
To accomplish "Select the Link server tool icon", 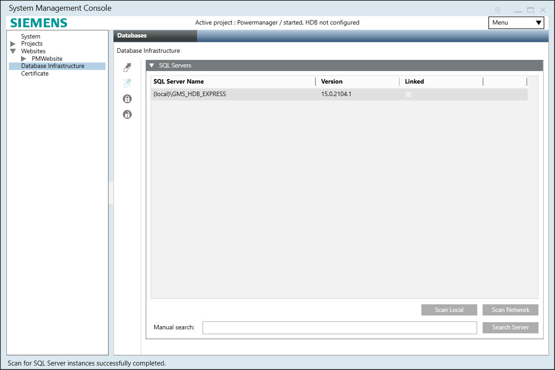I will point(127,67).
